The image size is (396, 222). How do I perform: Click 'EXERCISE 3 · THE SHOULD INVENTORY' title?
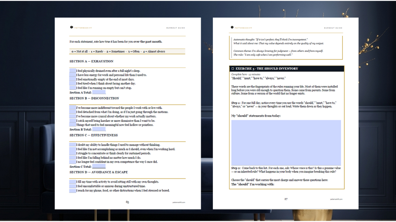click(x=267, y=68)
